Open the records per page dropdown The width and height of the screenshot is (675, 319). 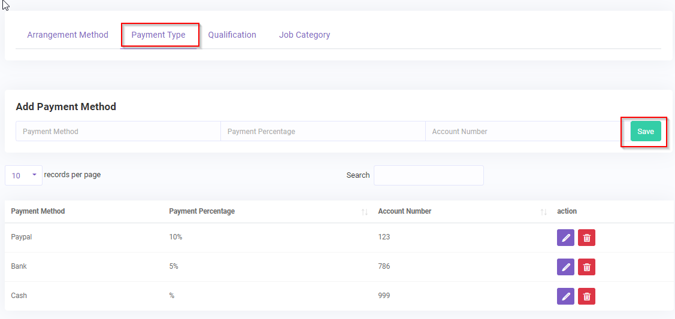(23, 175)
